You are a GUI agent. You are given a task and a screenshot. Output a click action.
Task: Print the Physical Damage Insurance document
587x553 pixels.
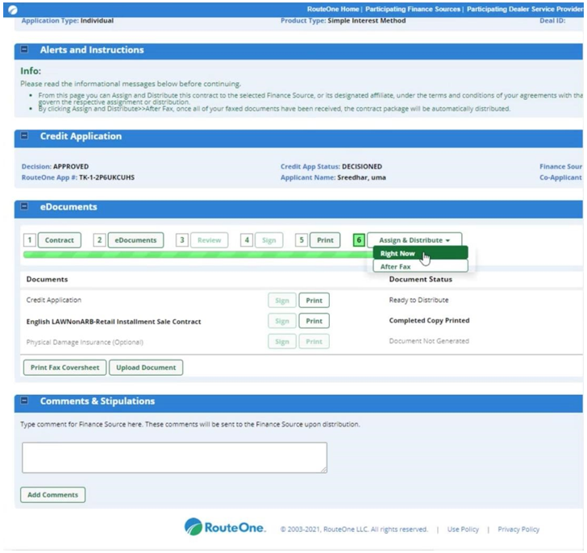(314, 342)
